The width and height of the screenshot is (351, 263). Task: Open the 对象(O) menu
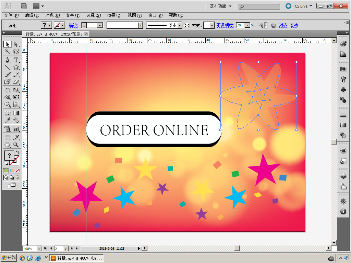click(x=52, y=15)
